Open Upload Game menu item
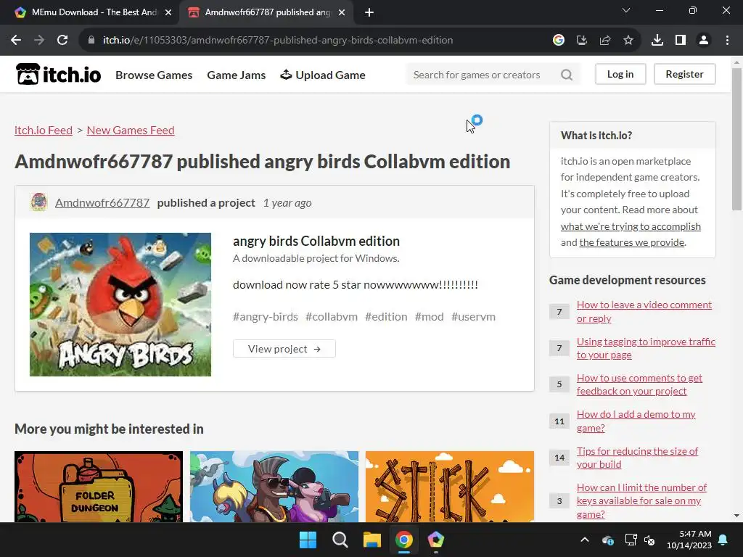The width and height of the screenshot is (743, 557). click(323, 75)
